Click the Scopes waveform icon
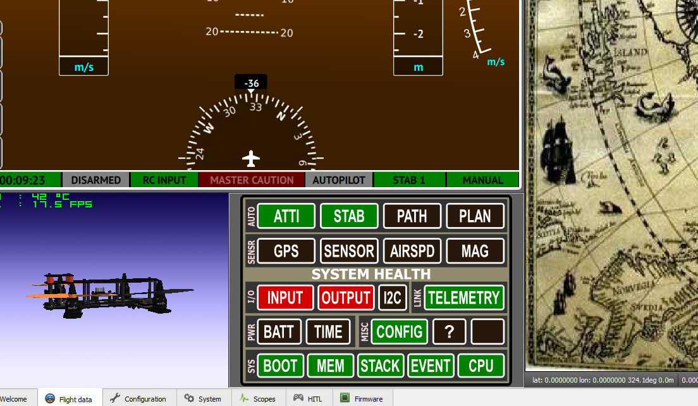The image size is (698, 406). point(244,398)
